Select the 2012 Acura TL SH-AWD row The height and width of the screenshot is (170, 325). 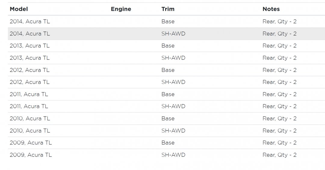[x=30, y=82]
